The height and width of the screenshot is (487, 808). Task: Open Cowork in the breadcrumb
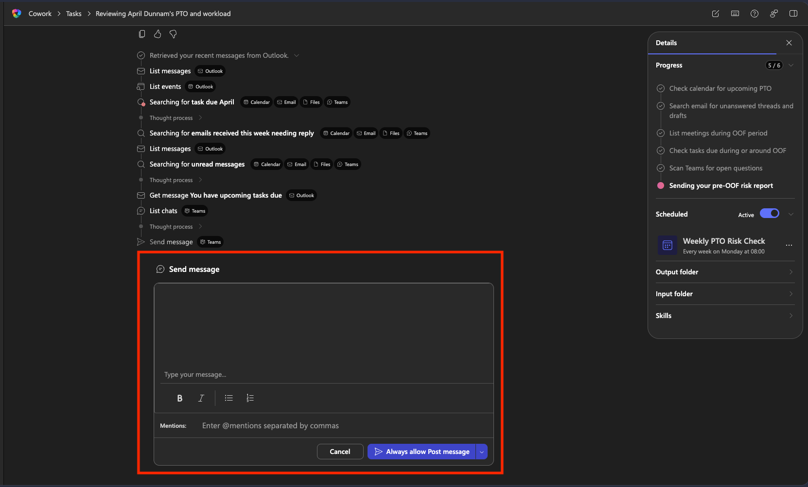coord(40,14)
